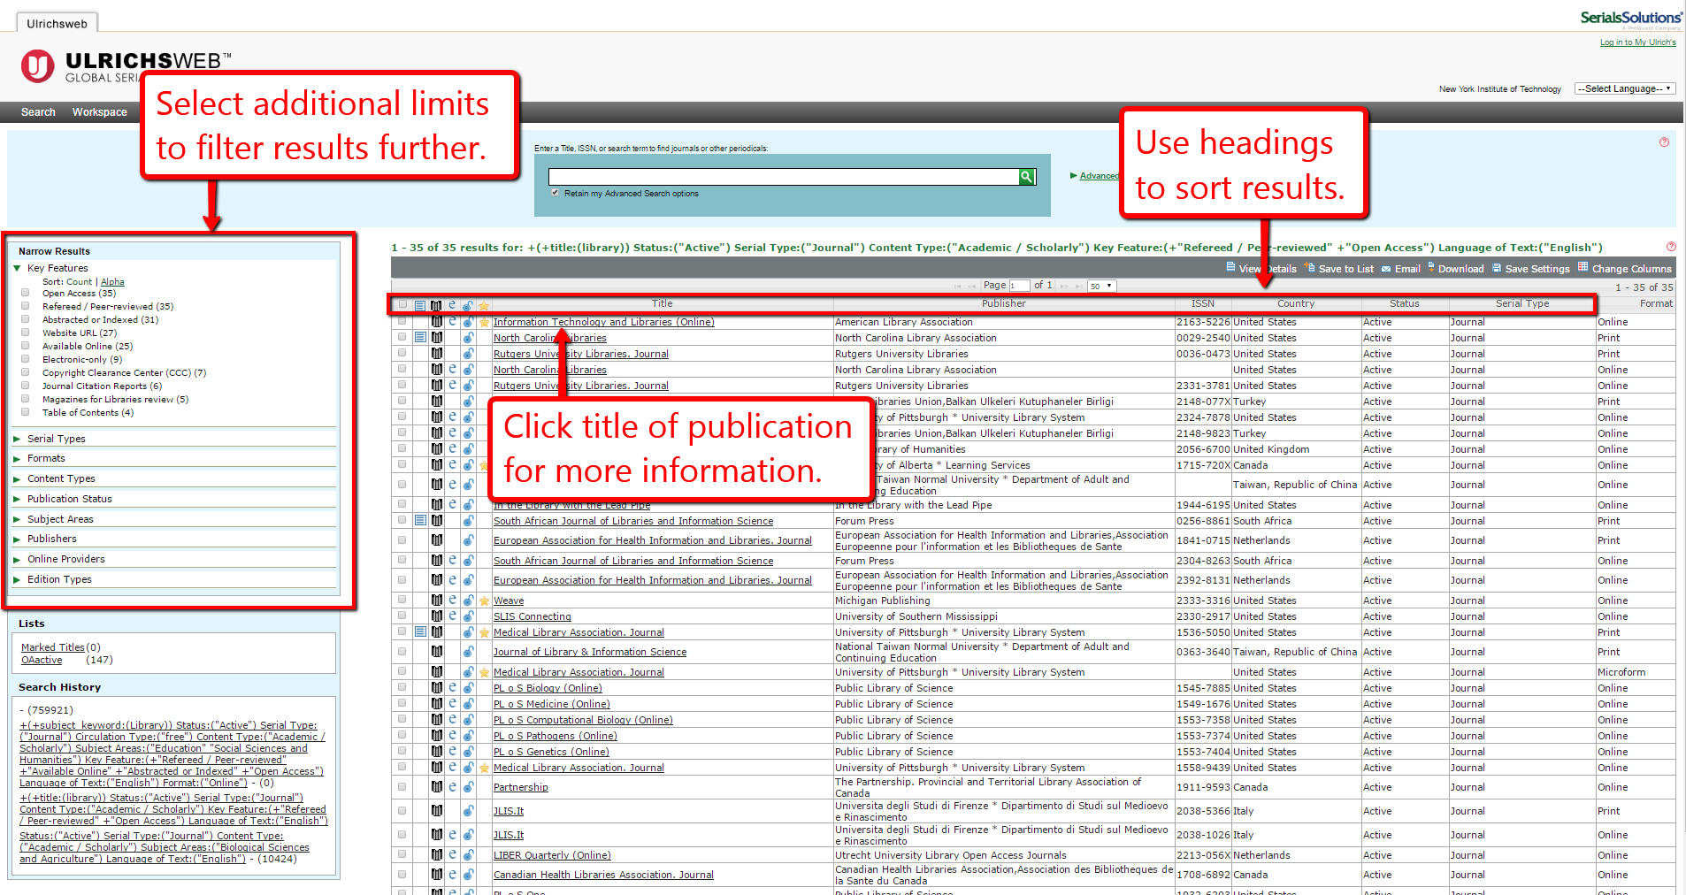
Task: Click open access lock icon in Journal of Library & Information Science row
Action: tap(468, 652)
